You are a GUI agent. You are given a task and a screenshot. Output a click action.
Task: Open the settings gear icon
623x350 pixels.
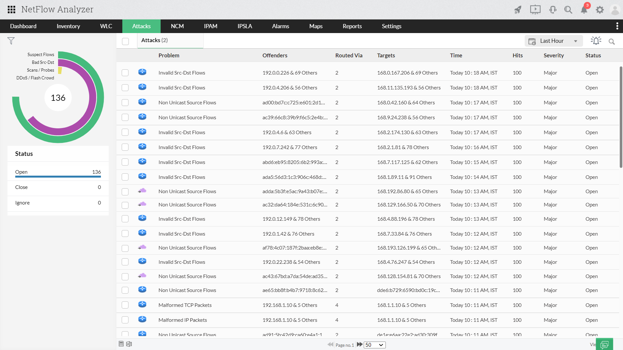600,10
